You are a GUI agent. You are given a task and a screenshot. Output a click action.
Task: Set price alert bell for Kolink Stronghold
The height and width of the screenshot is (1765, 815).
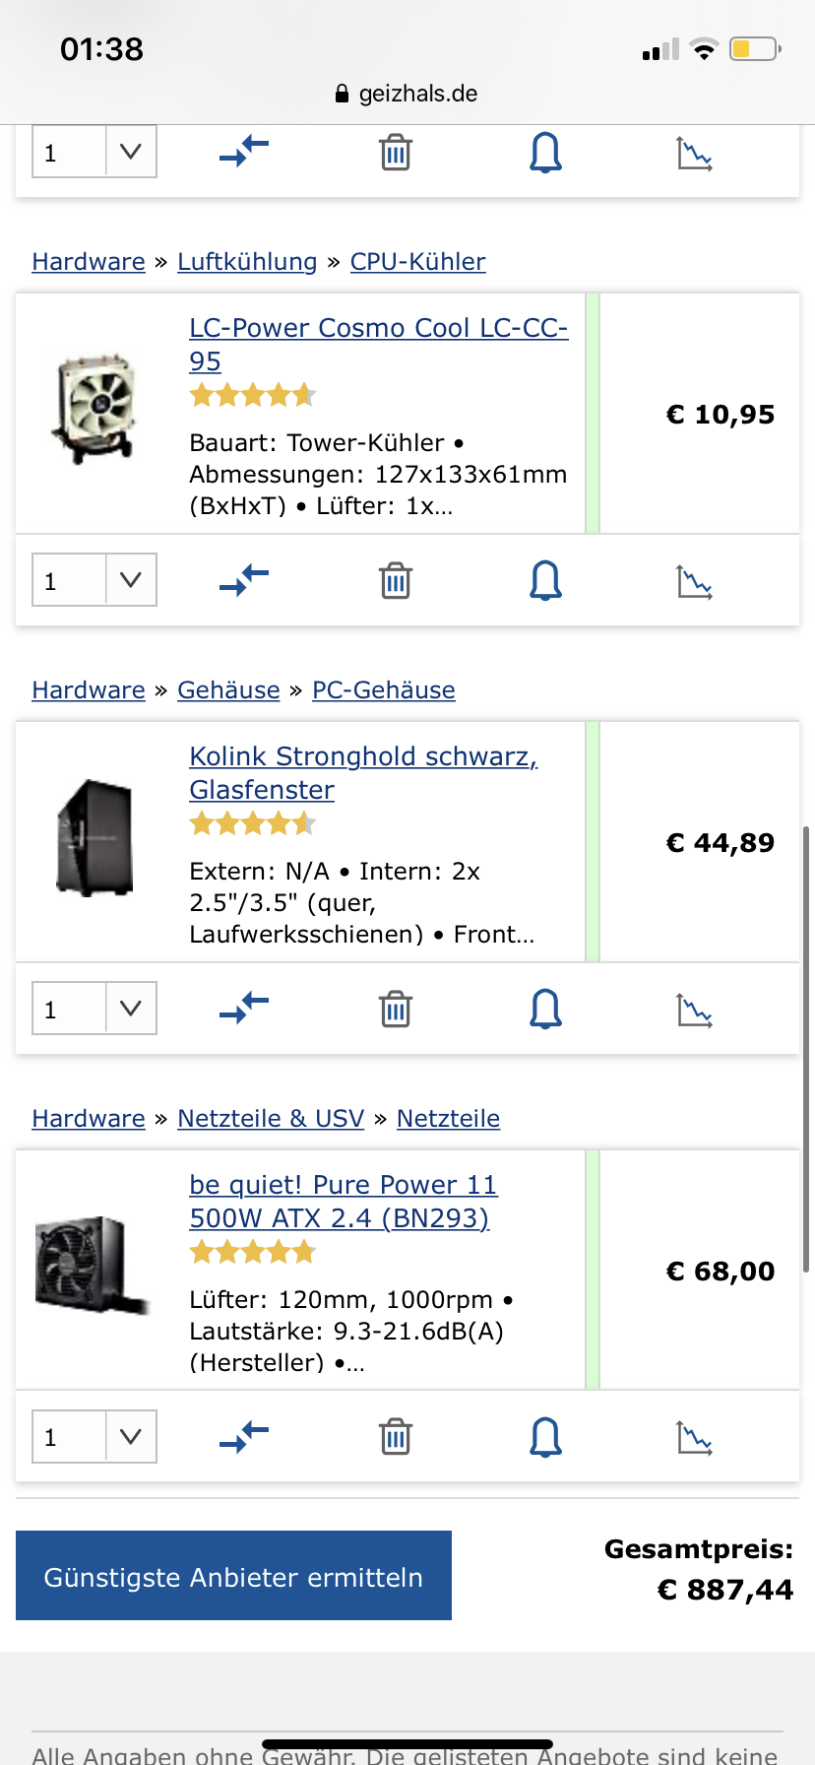point(545,1010)
